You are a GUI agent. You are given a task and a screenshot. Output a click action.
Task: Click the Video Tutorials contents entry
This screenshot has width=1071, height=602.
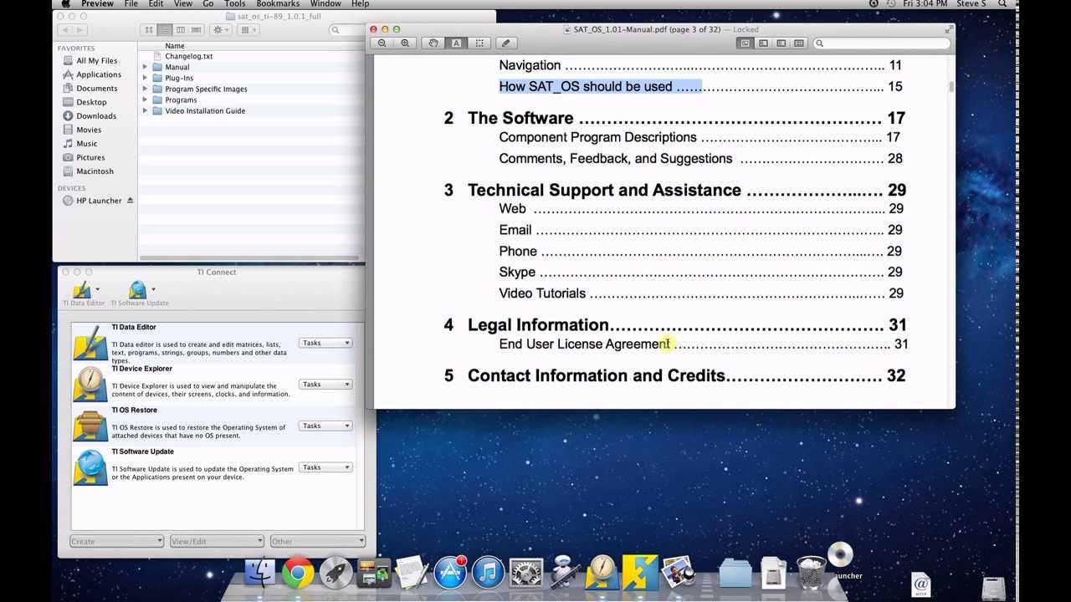(x=542, y=293)
